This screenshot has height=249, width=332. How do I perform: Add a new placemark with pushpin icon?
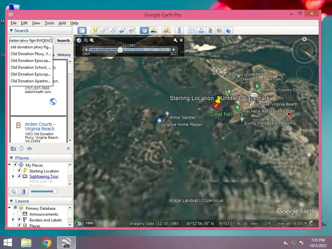pos(95,30)
